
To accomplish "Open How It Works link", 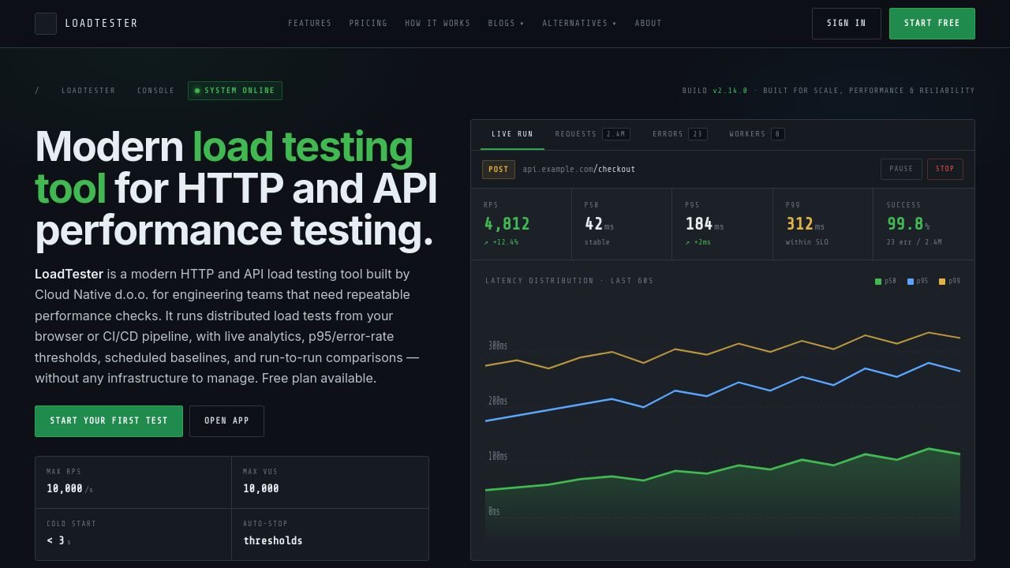I will [x=438, y=24].
